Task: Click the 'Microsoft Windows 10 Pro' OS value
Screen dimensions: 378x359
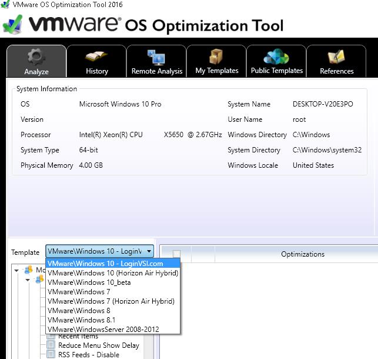Action: coord(120,104)
